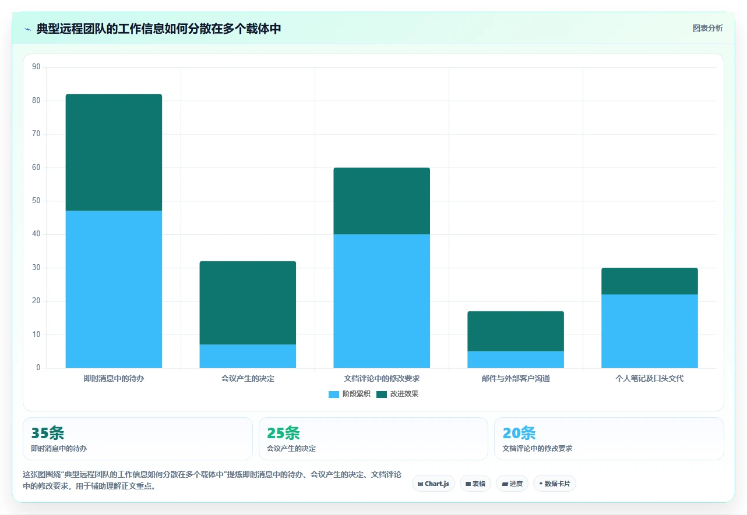Click the chart title 典型远程团队的工作信息如何分散在多个载体中
This screenshot has height=515, width=747.
[x=158, y=29]
